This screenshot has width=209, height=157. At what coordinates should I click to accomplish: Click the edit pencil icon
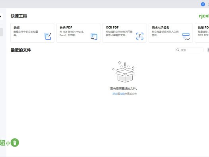[x=48, y=36]
